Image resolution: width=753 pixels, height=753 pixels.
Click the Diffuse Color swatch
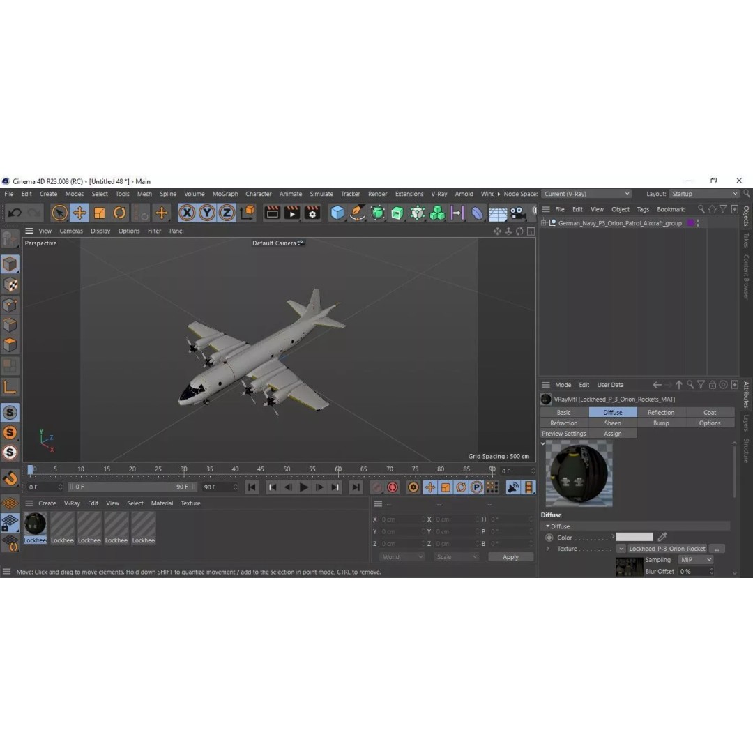point(634,537)
